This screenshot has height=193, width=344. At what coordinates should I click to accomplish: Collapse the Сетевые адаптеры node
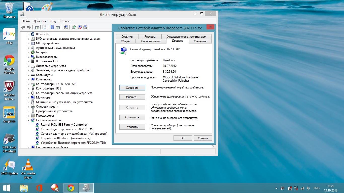(x=28, y=120)
